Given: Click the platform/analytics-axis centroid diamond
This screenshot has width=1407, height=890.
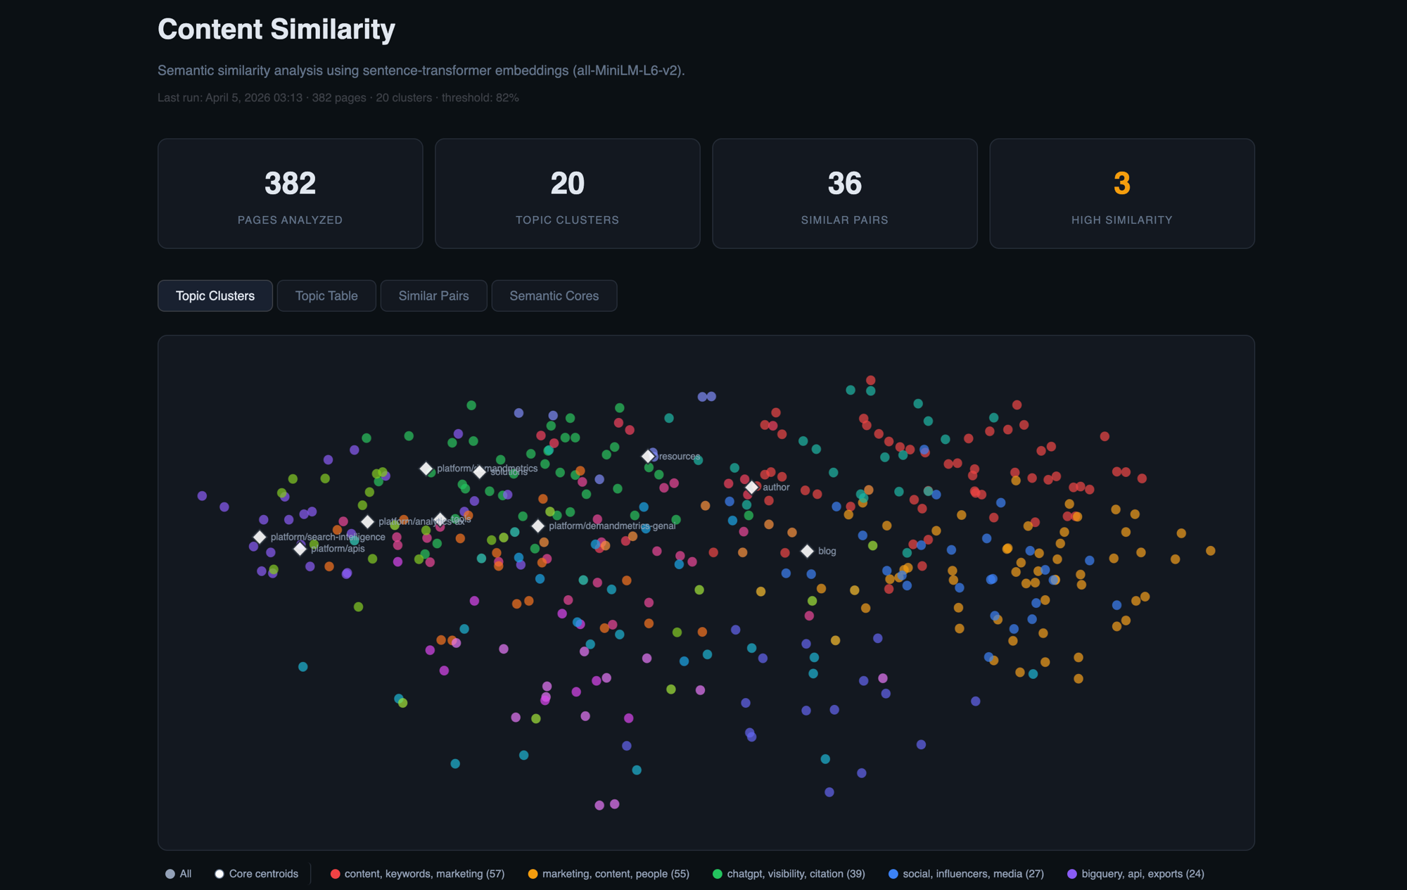Looking at the screenshot, I should point(368,522).
